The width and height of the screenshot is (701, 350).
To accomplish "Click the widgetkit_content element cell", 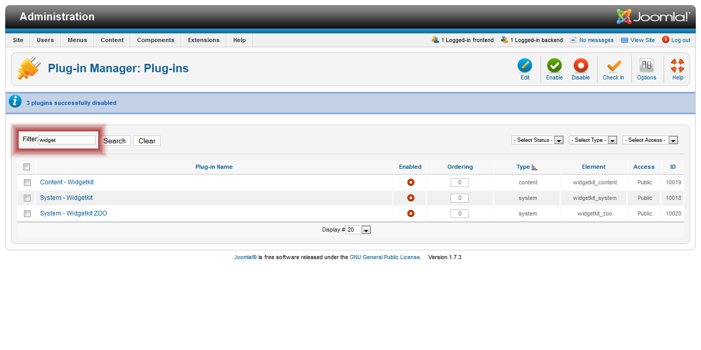I will coord(595,182).
